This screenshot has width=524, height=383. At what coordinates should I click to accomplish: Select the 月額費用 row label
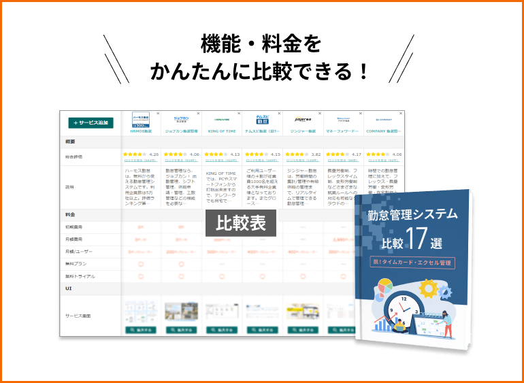(x=74, y=239)
